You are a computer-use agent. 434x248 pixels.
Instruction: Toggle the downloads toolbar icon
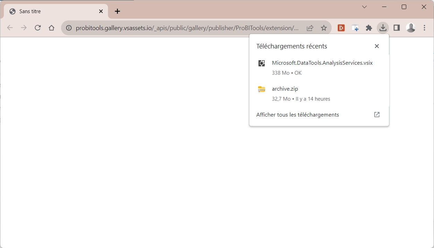(383, 28)
